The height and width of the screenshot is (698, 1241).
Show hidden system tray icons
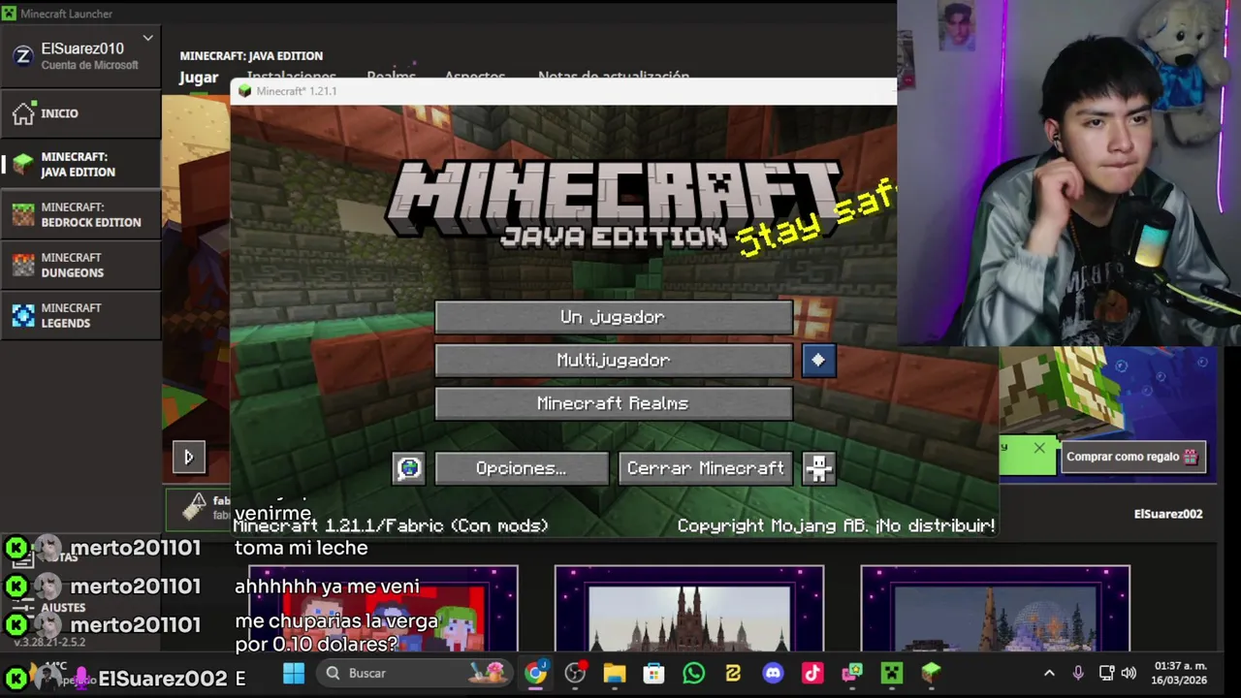point(1049,673)
